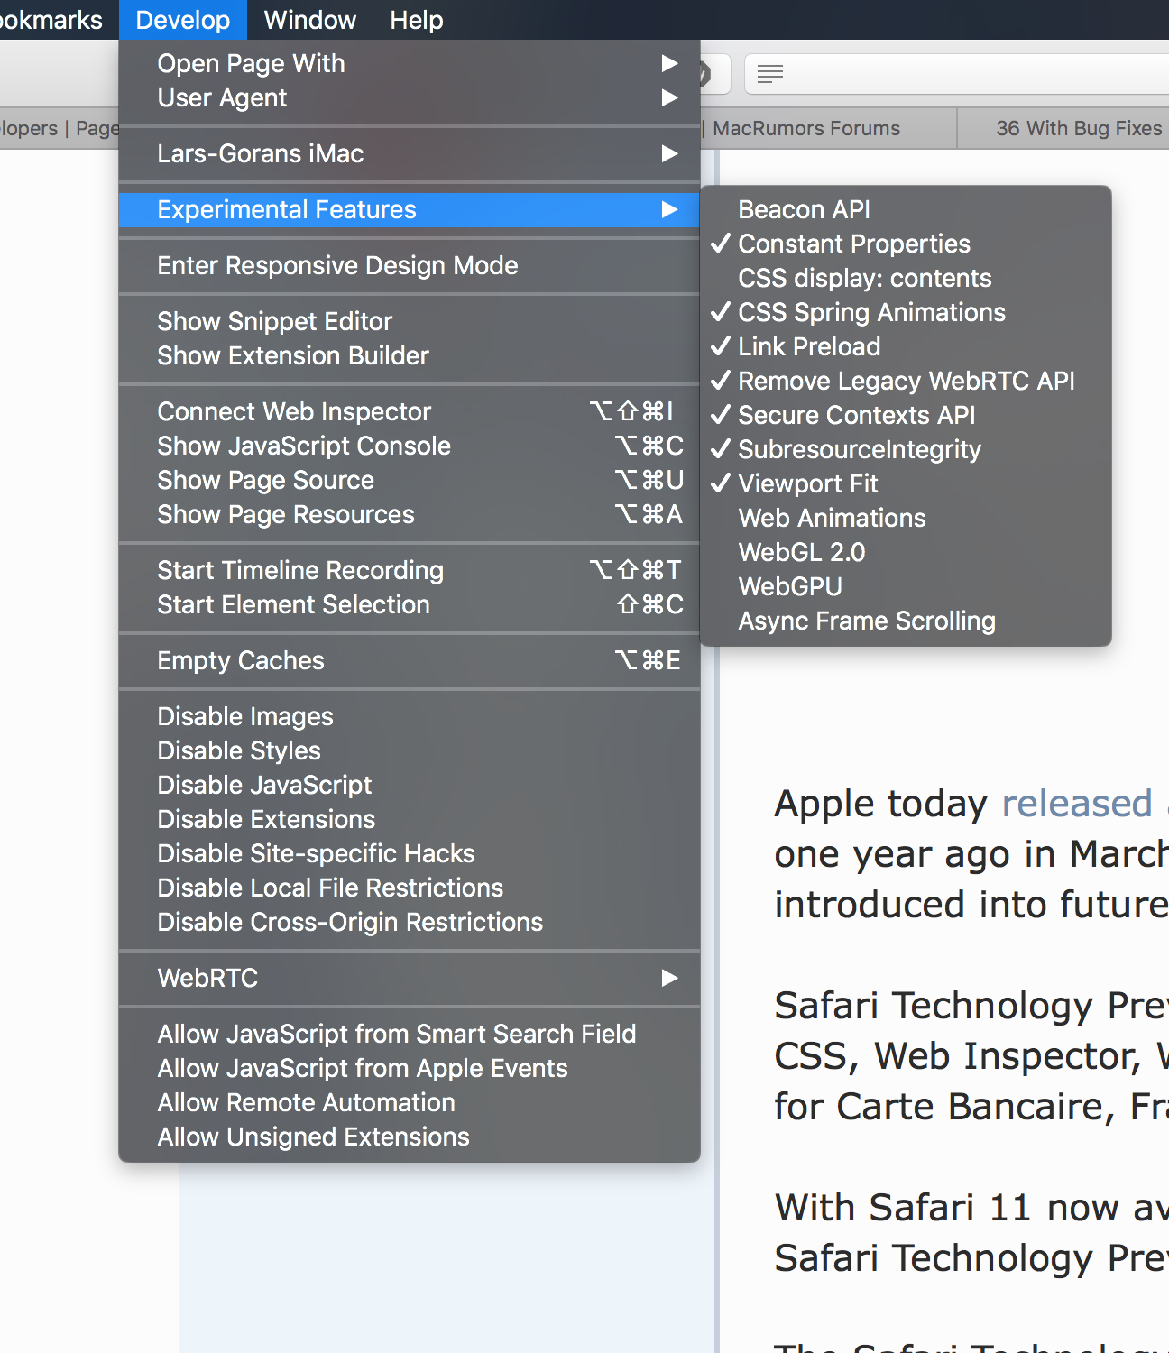This screenshot has height=1353, width=1169.
Task: Uncheck Viewport Fit option
Action: tap(906, 483)
